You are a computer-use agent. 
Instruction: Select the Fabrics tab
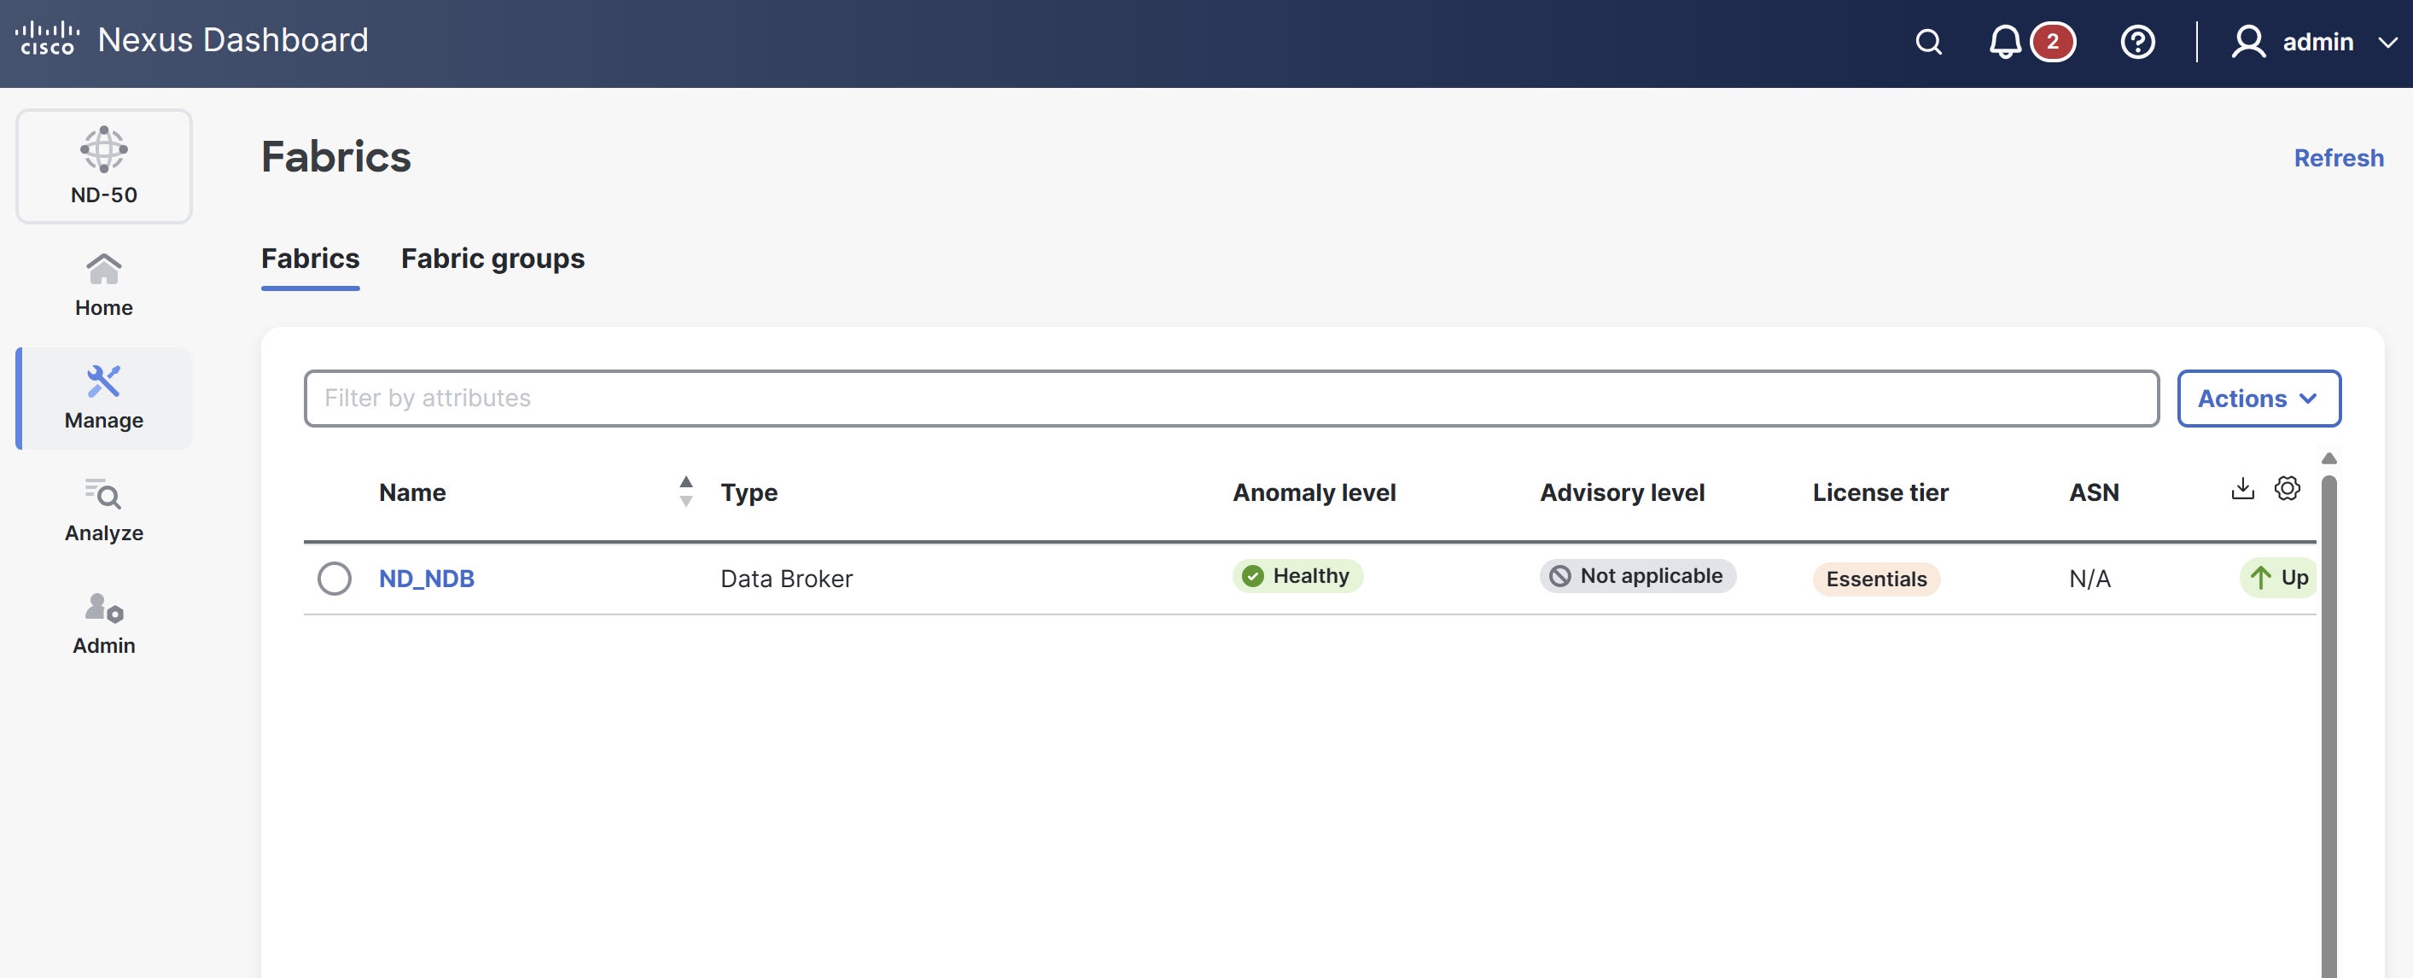[310, 259]
